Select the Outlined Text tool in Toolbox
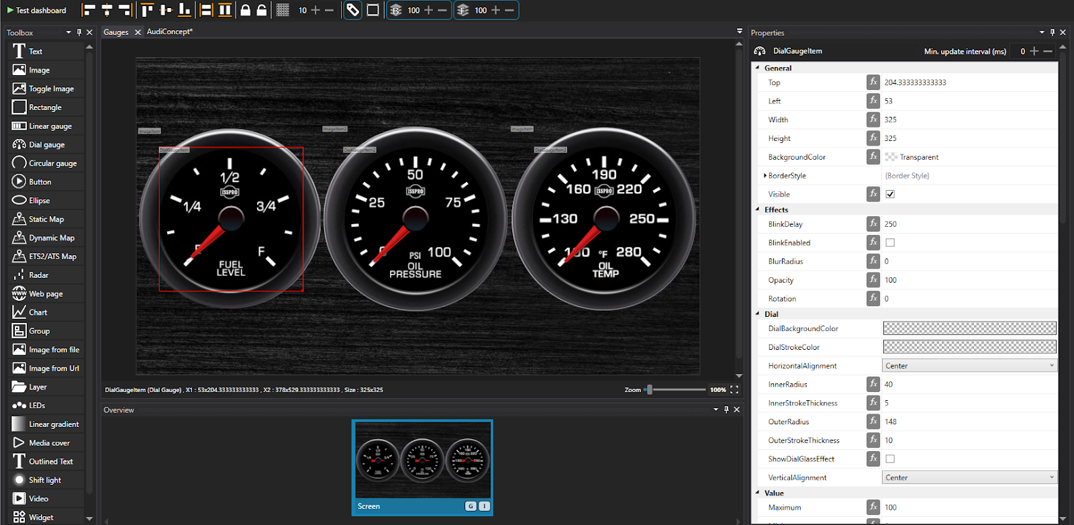This screenshot has height=525, width=1074. click(47, 461)
